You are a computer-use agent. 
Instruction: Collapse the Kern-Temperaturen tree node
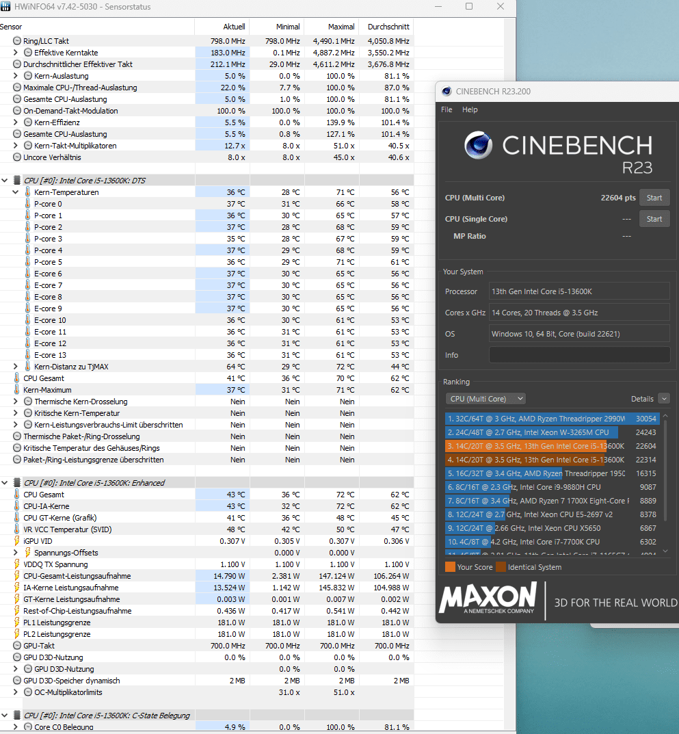[16, 192]
